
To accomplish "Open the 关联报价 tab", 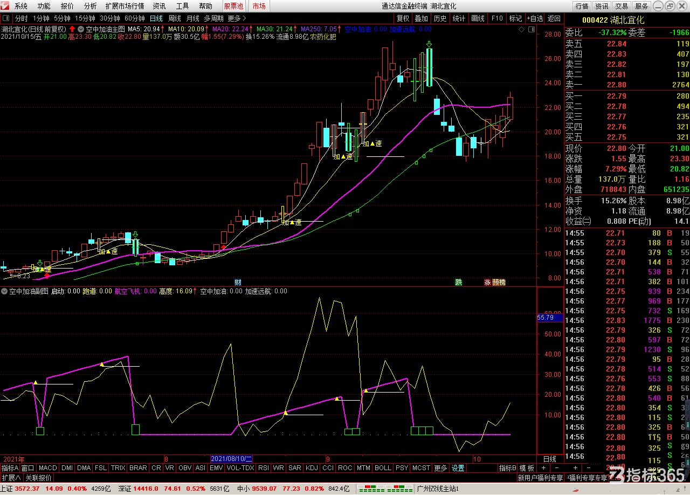I will 39,478.
